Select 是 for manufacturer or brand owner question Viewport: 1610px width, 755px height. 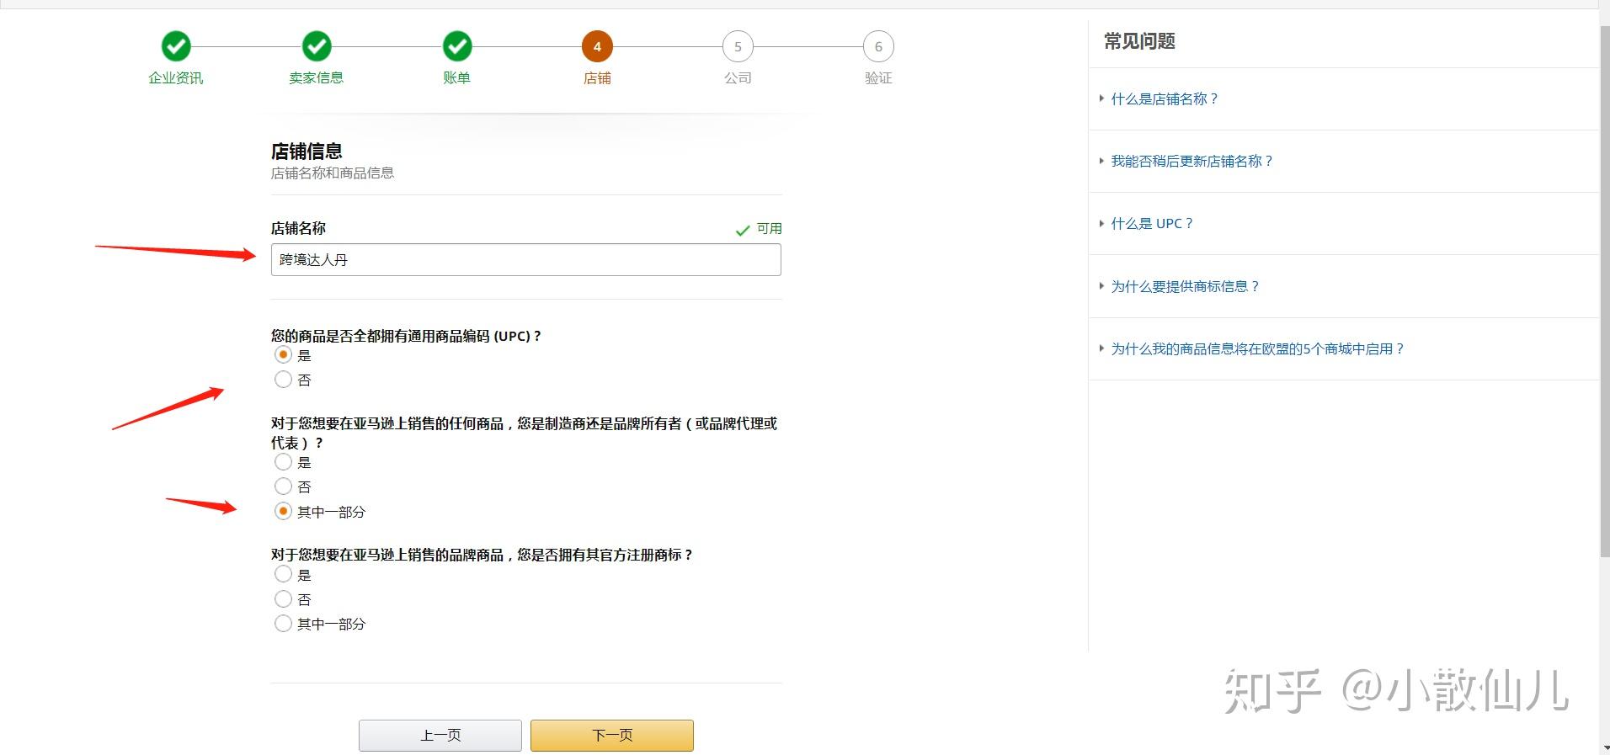[284, 462]
